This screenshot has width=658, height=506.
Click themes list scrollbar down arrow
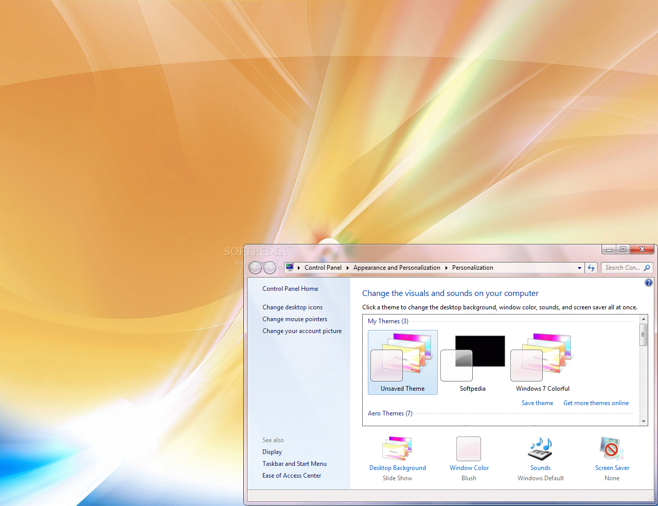coord(644,422)
